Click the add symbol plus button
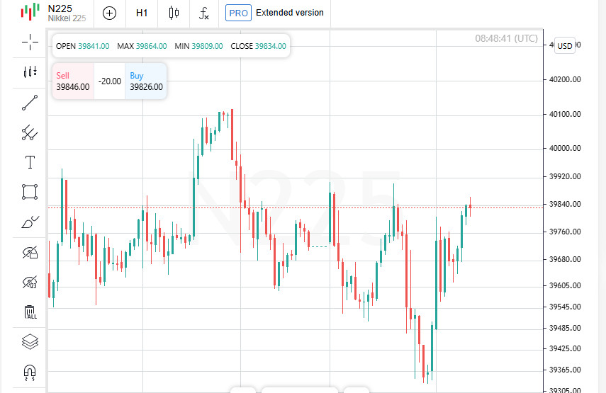 pyautogui.click(x=109, y=13)
